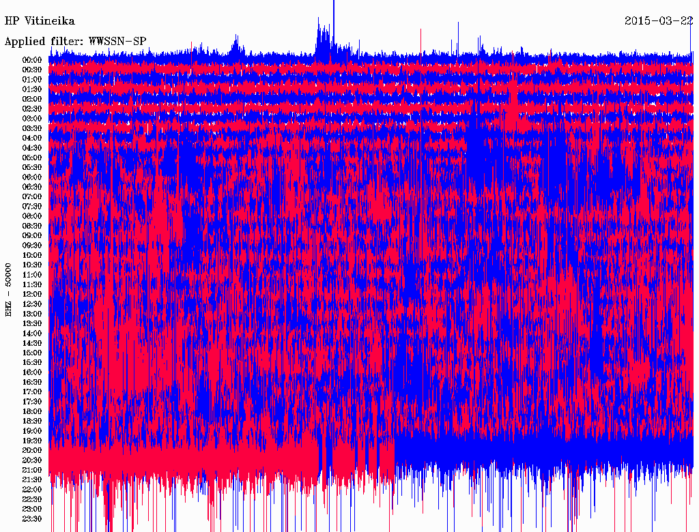
Task: Select the 18:30 time label
Action: [x=32, y=421]
